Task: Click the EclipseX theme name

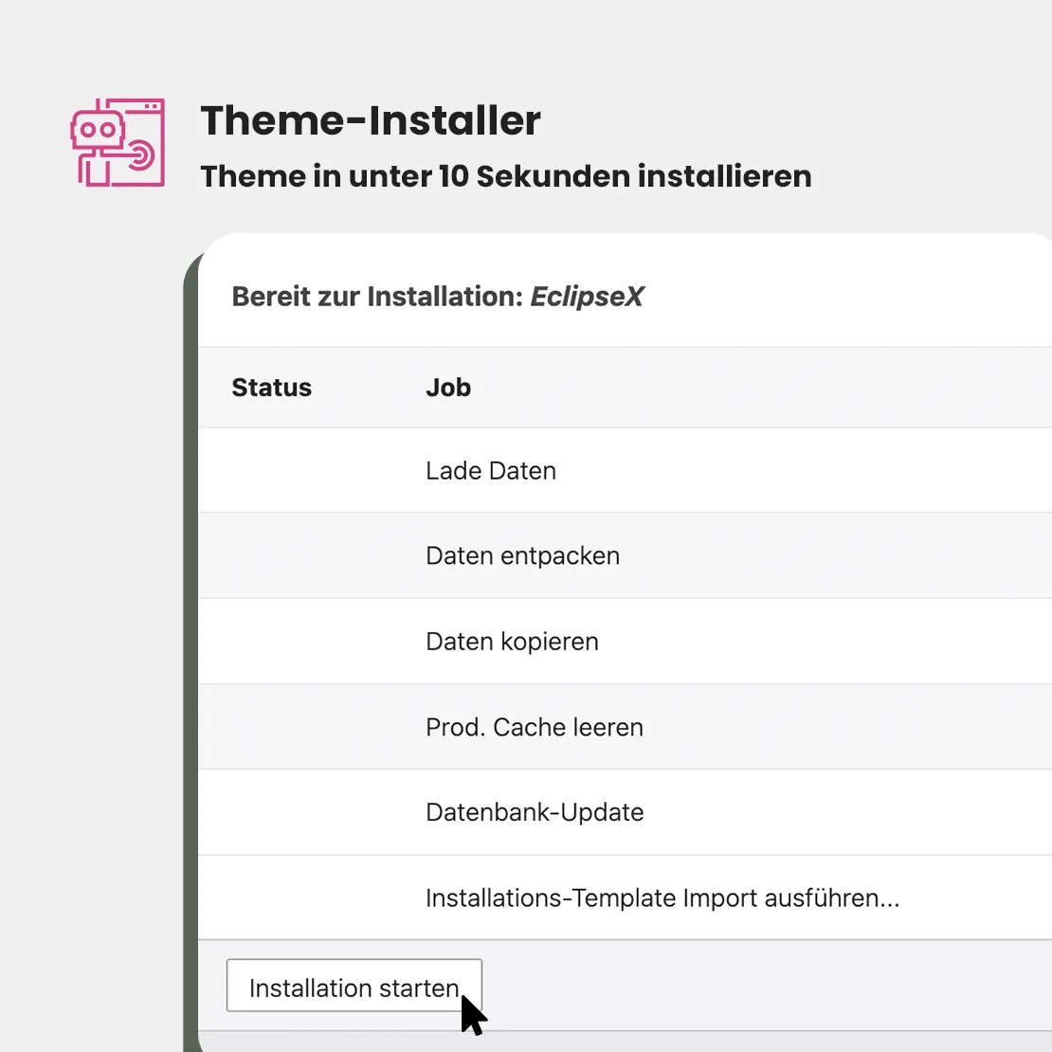Action: pyautogui.click(x=587, y=297)
